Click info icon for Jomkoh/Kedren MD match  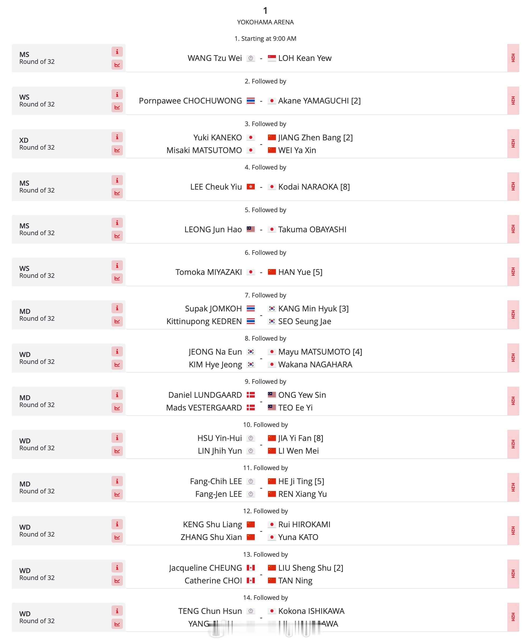pos(117,308)
